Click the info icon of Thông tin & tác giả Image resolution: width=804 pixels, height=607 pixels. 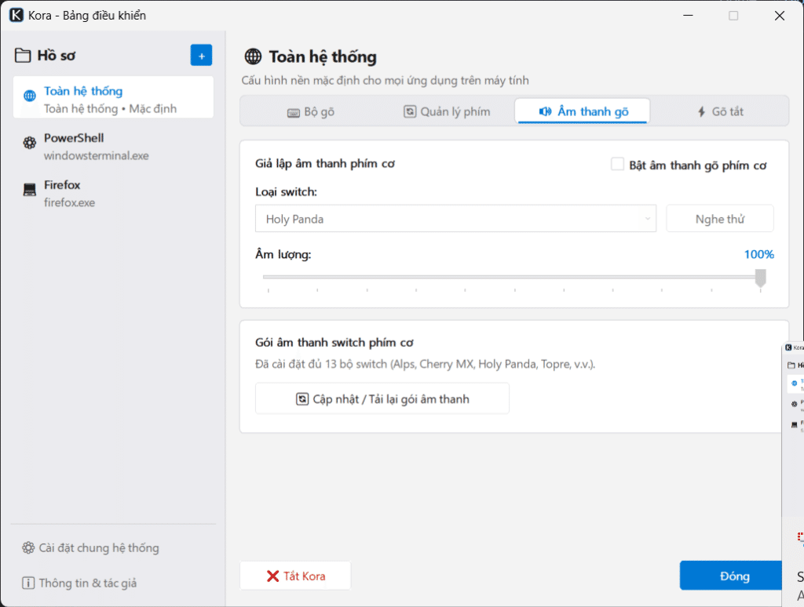click(x=28, y=583)
